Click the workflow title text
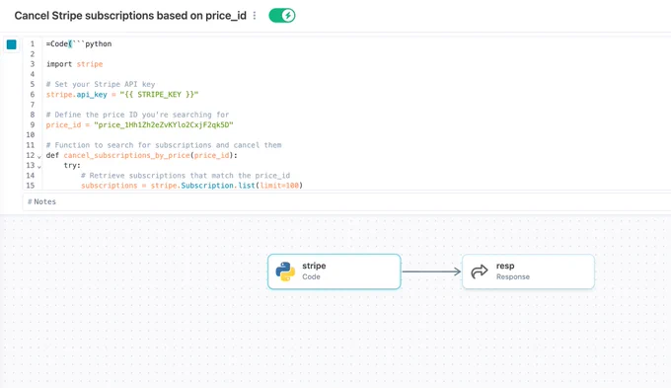 (x=130, y=16)
